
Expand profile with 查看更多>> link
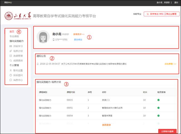point(79,34)
